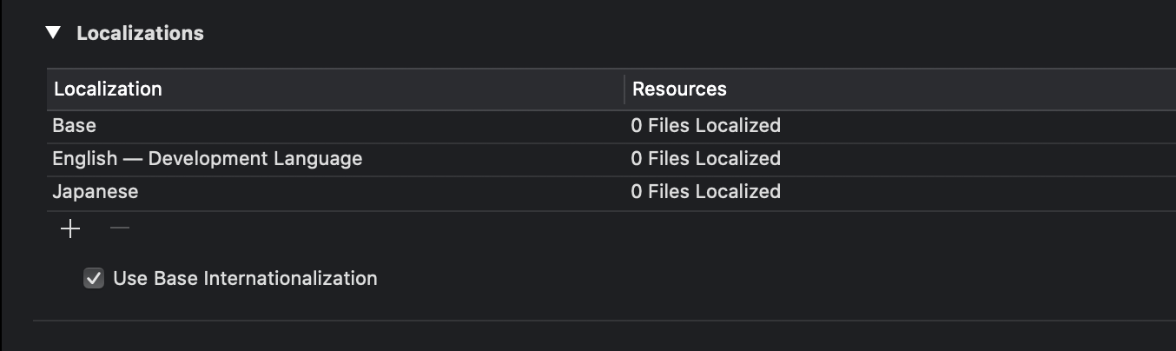Add a new localization with plus button
The width and height of the screenshot is (1176, 351).
pos(70,228)
